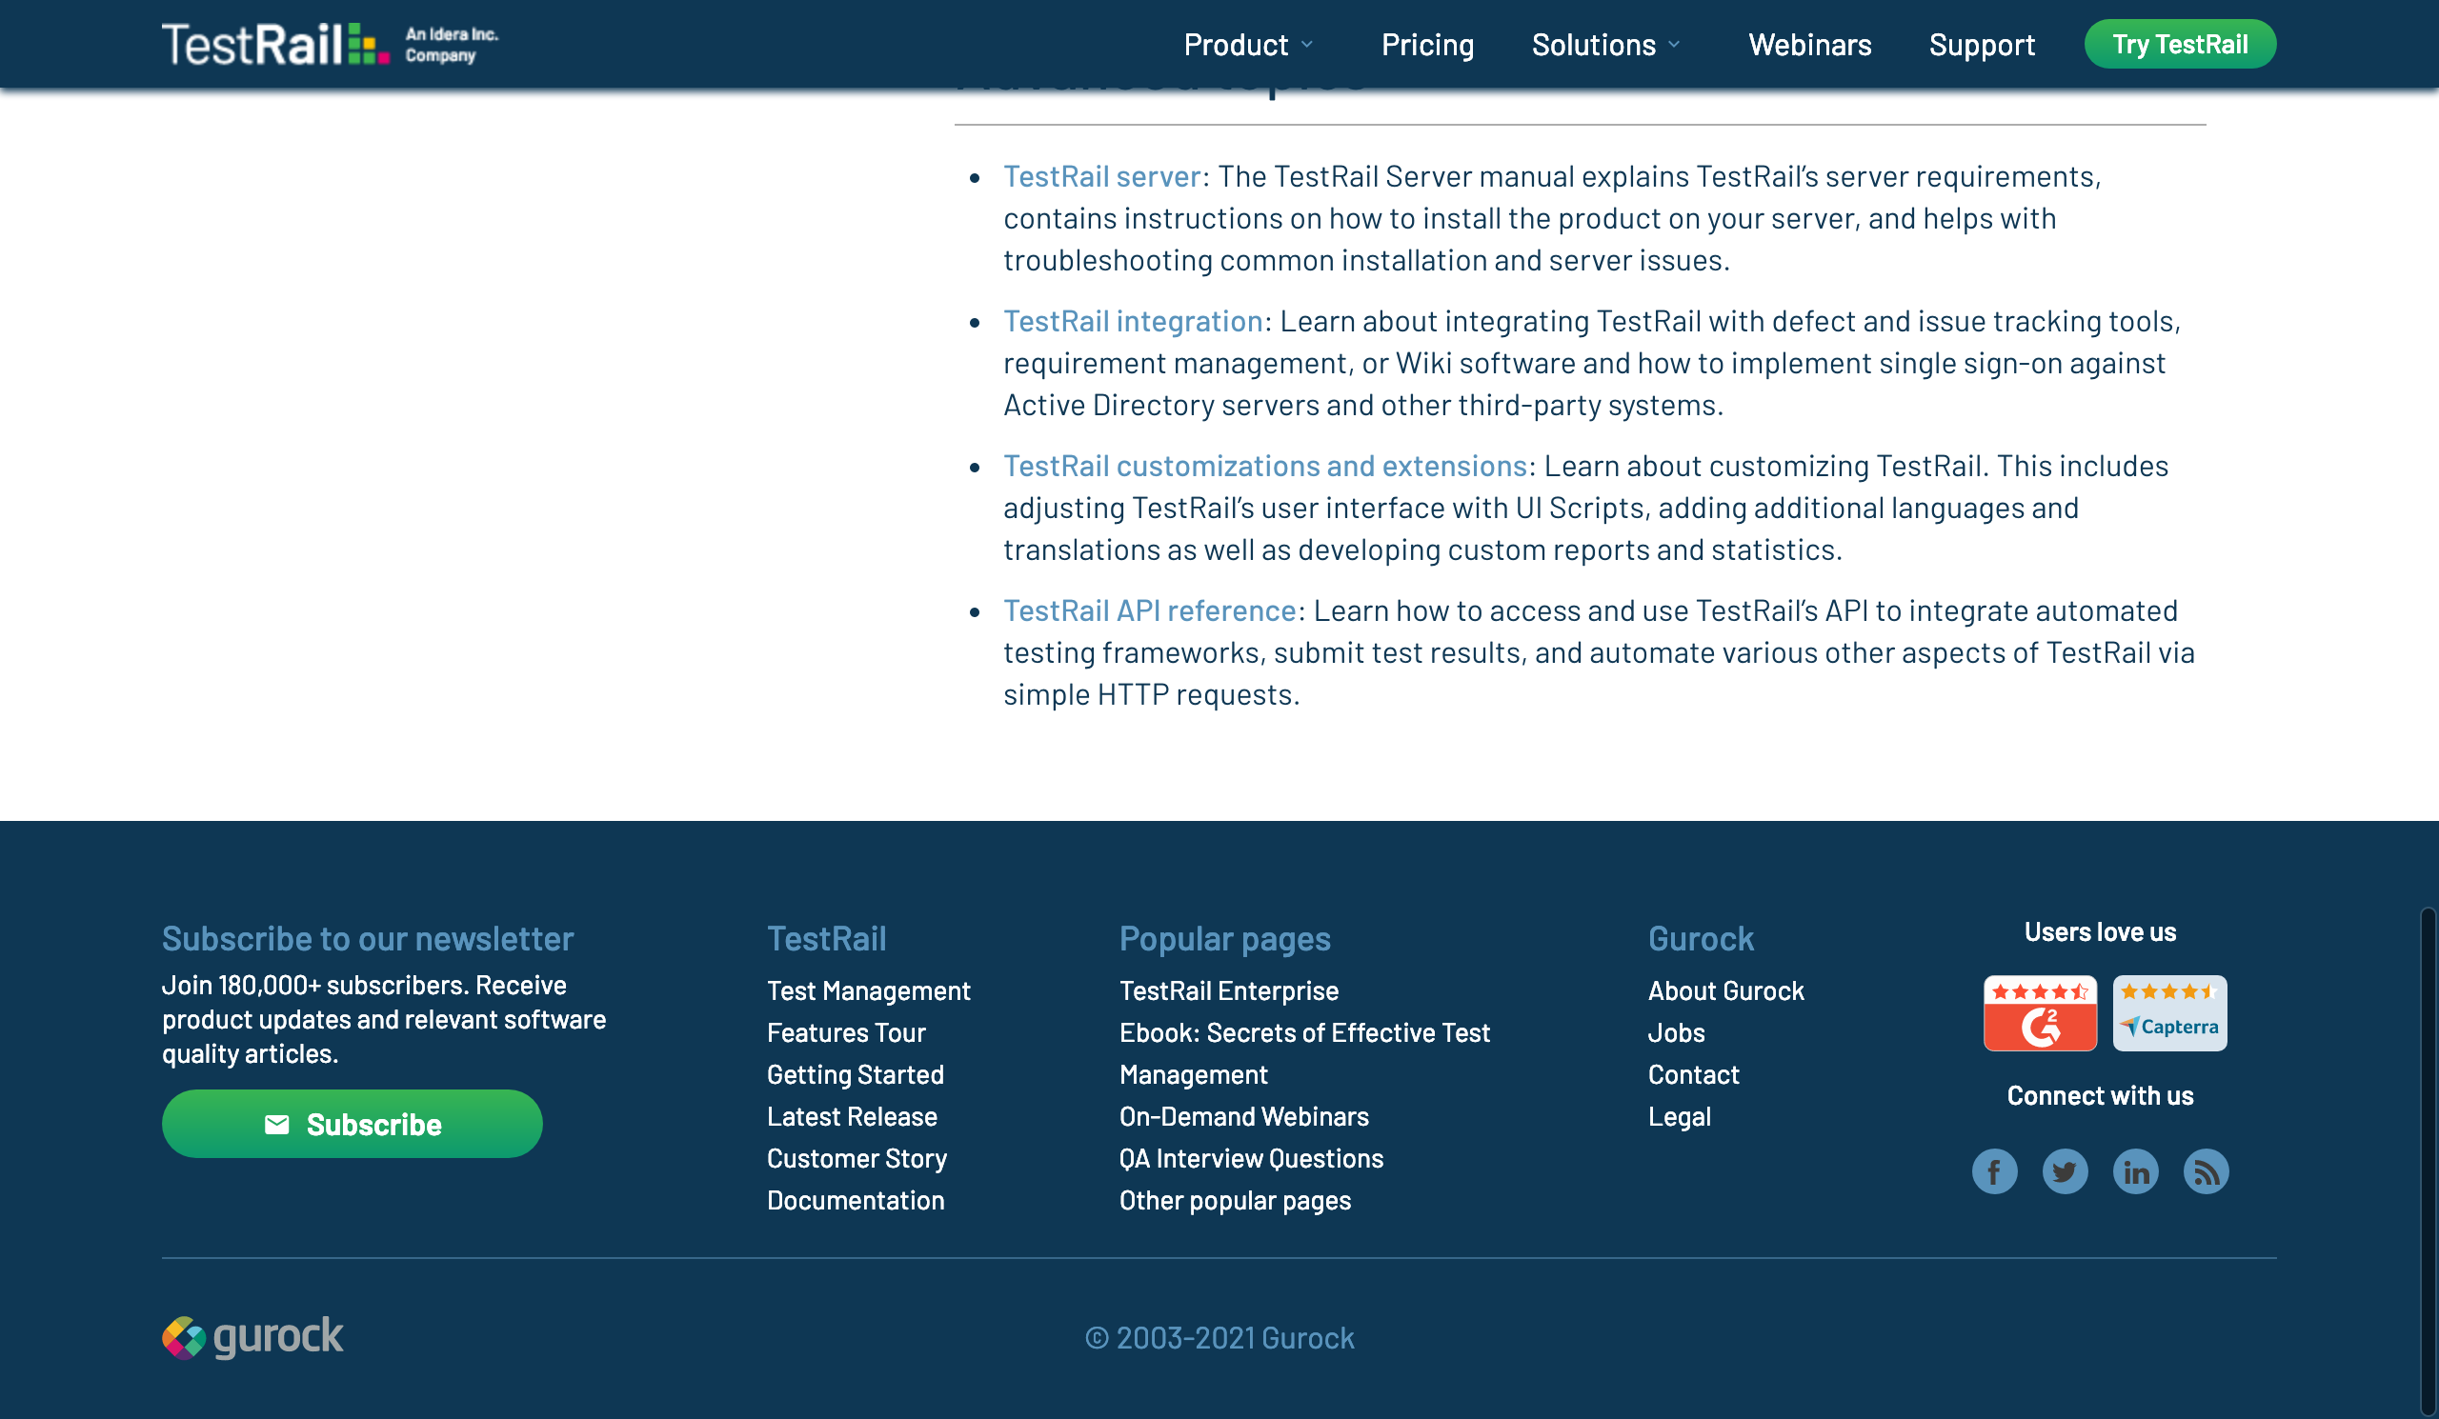This screenshot has width=2439, height=1419.
Task: Click the green Subscribe button
Action: point(352,1124)
